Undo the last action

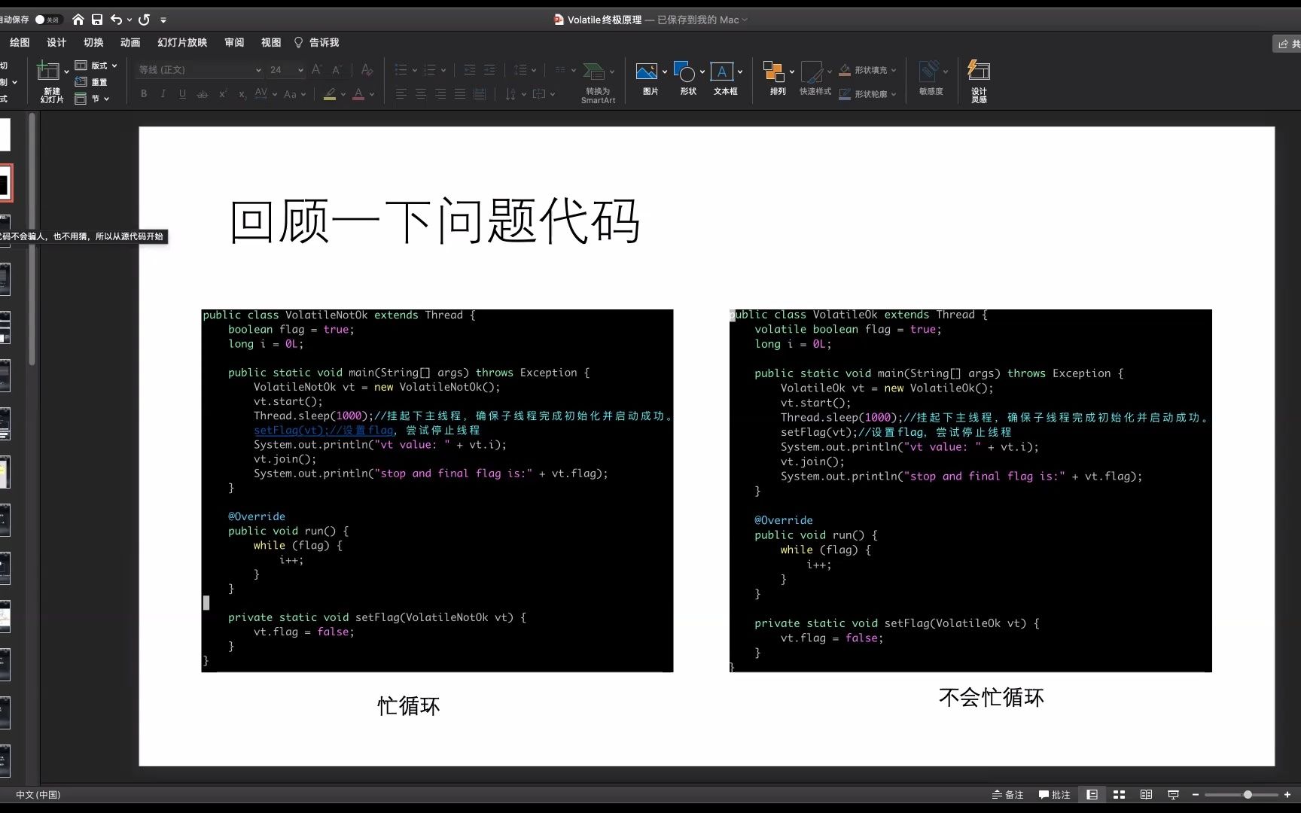click(116, 20)
